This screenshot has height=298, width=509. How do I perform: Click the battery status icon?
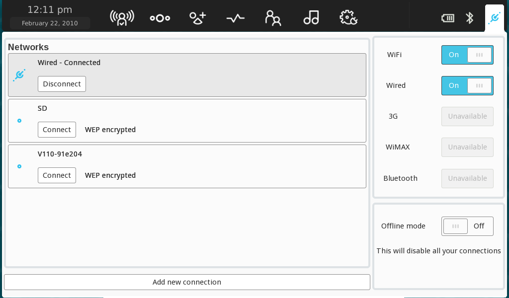(x=448, y=18)
